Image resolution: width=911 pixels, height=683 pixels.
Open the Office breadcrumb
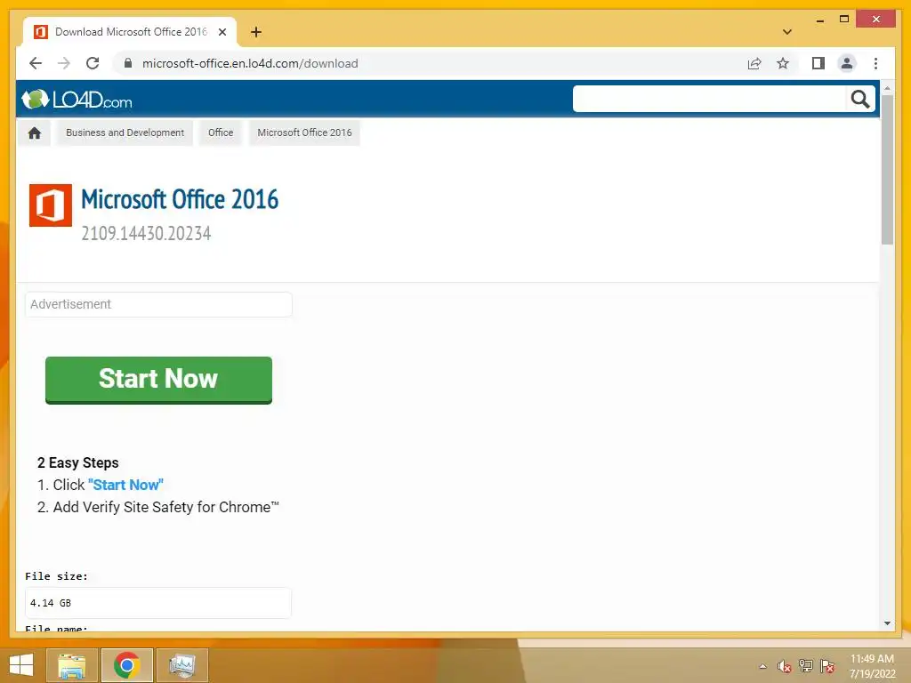tap(221, 133)
